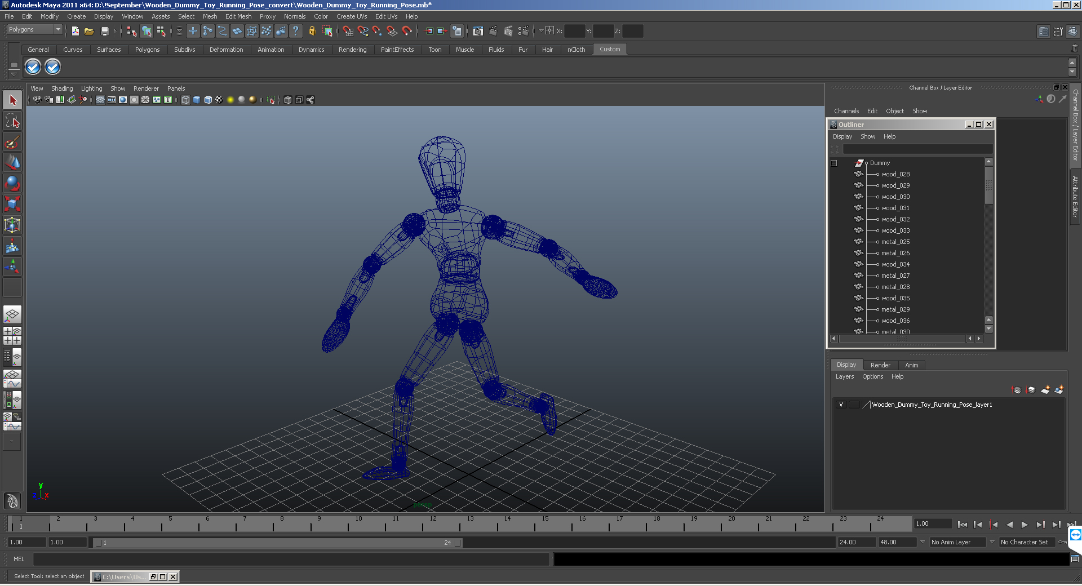The image size is (1082, 586).
Task: Choose the Paint Selection tool
Action: point(12,142)
